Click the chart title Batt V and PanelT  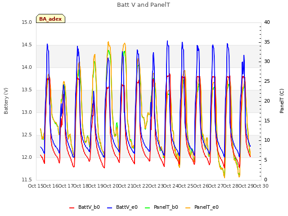pyautogui.click(x=144, y=5)
